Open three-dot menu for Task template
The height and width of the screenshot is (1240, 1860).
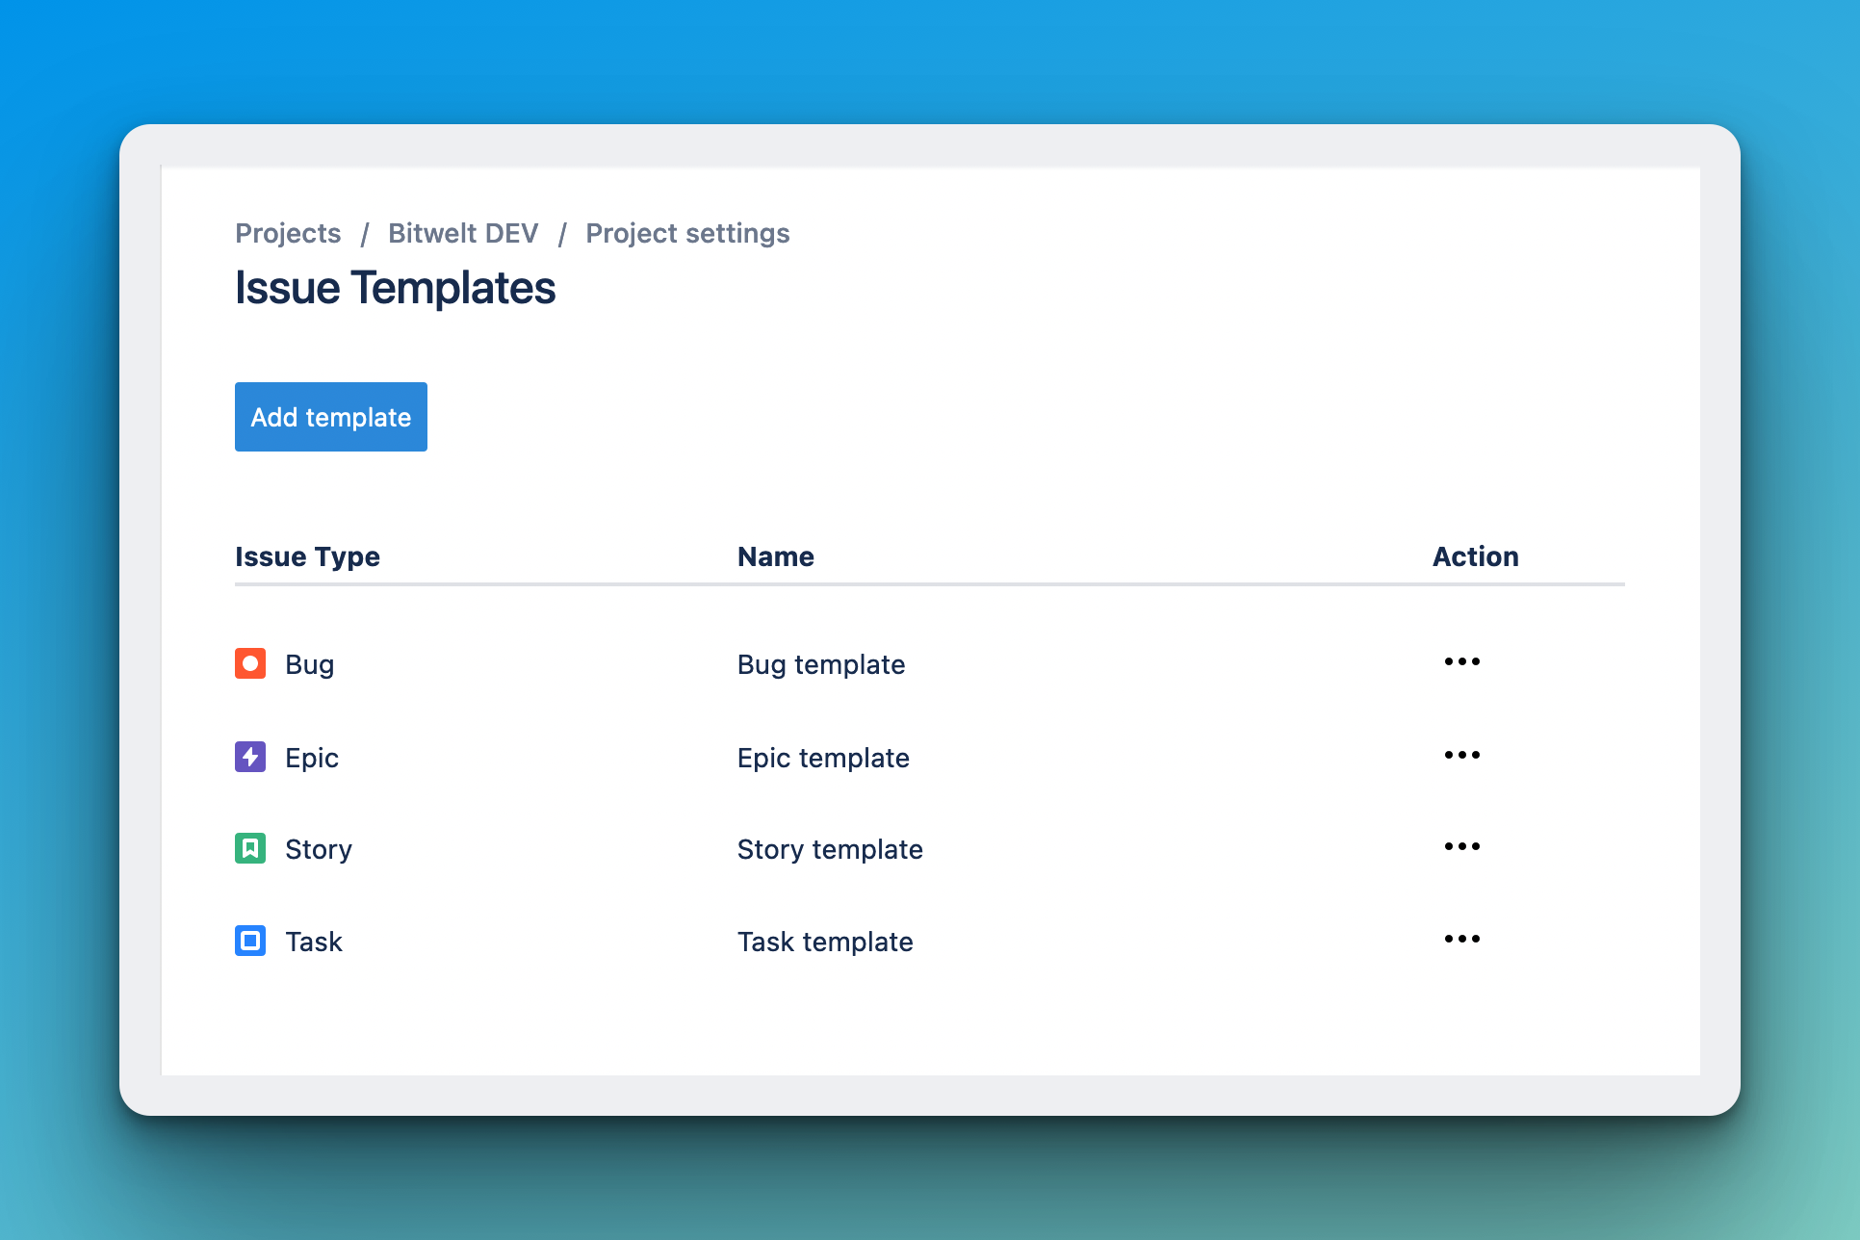[1461, 939]
